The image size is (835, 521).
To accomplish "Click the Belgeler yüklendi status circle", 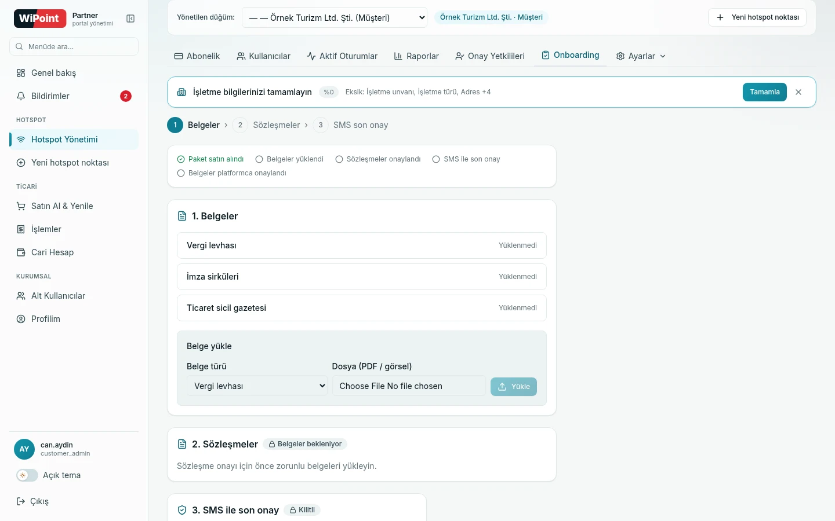I will (259, 159).
